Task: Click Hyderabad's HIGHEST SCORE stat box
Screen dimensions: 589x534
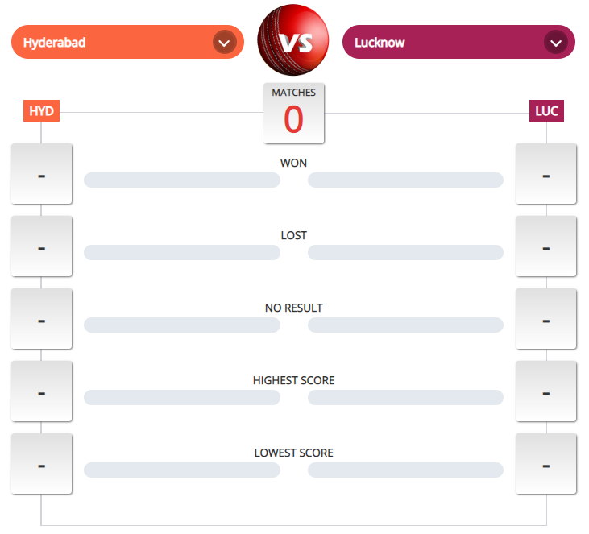Action: point(41,391)
